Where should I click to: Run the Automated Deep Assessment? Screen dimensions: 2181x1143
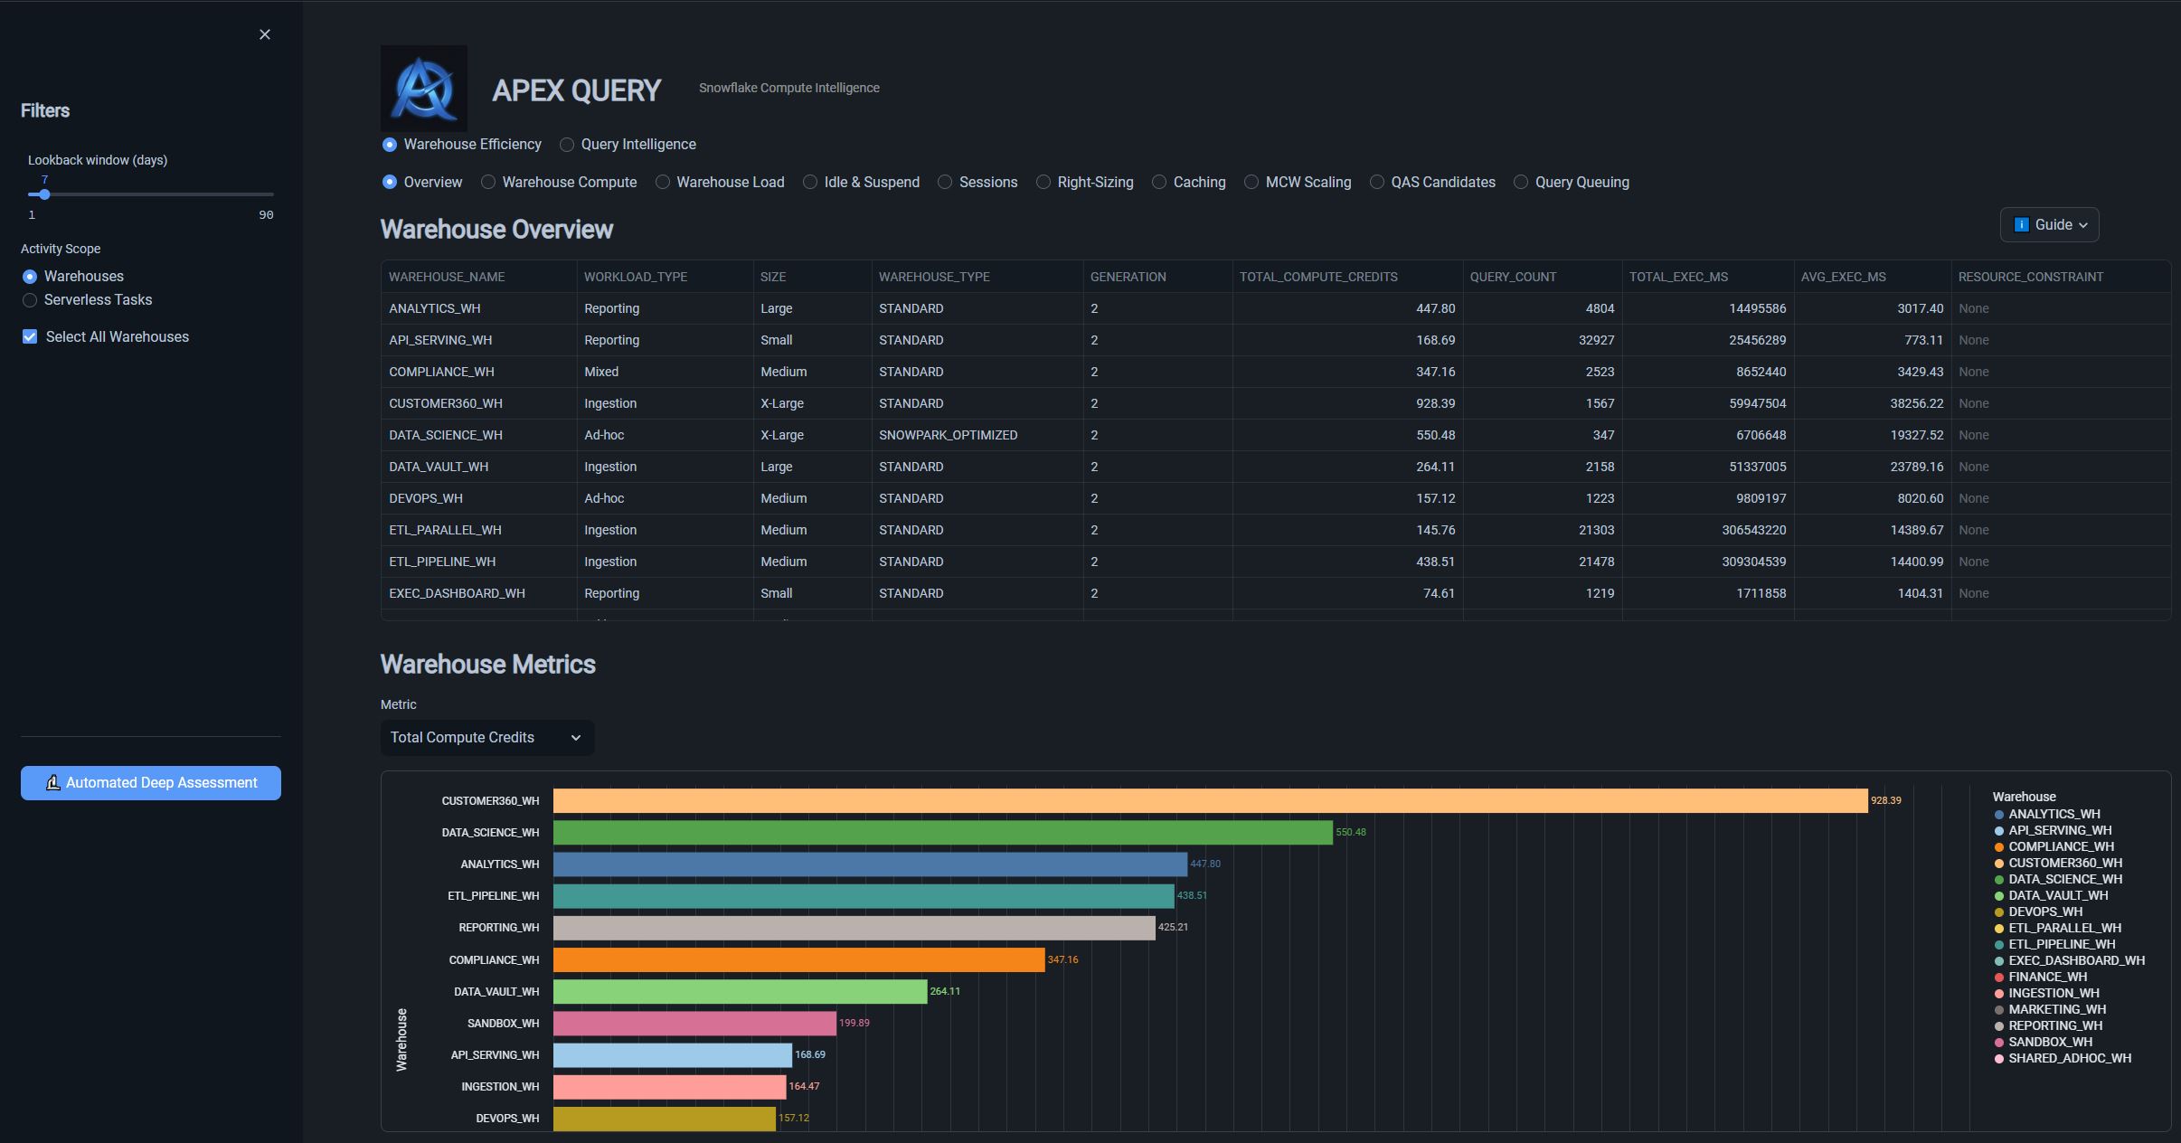tap(151, 783)
